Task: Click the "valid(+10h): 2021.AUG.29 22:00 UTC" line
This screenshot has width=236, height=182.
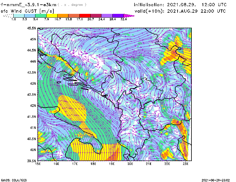Action: 180,11
